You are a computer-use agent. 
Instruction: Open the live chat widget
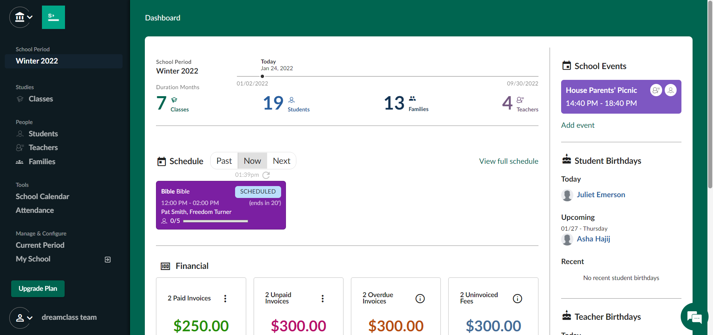(x=694, y=317)
